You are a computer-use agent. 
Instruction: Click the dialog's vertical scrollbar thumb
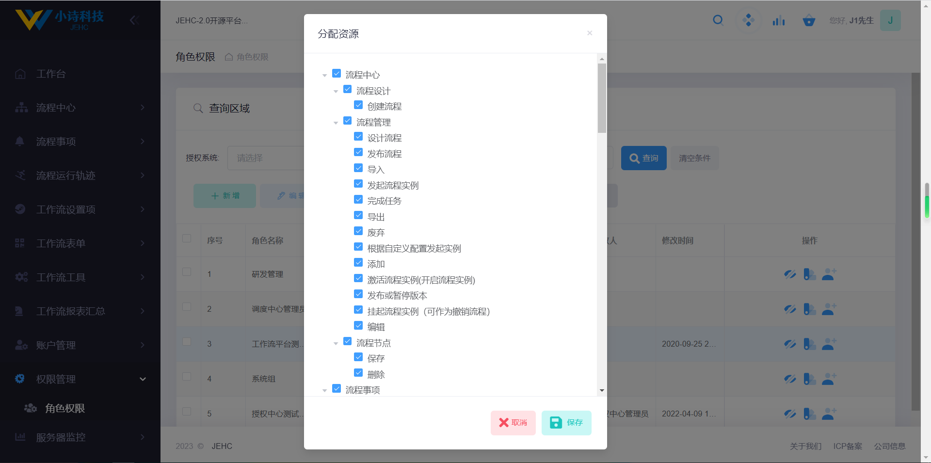click(x=602, y=98)
